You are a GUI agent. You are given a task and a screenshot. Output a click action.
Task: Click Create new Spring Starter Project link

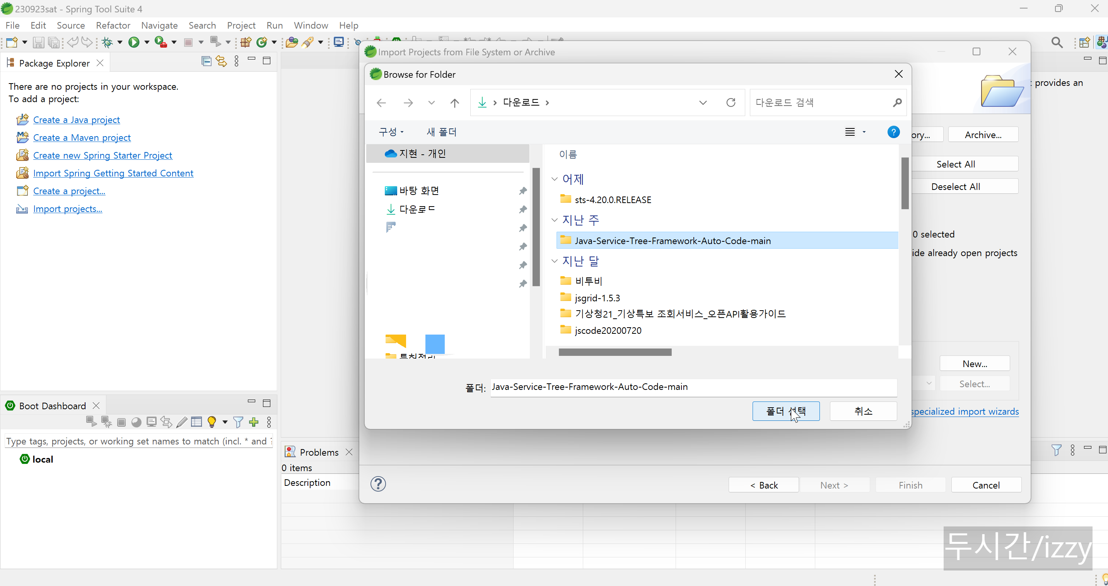102,155
